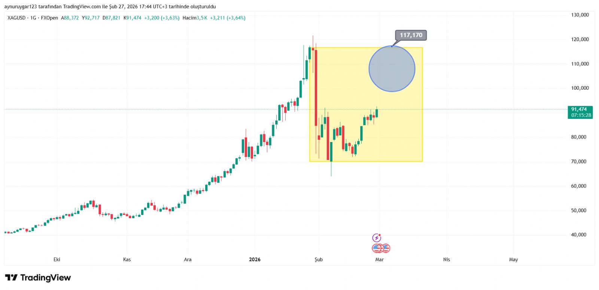Viewport: 599px width, 290px height.
Task: Click the 2026 year label on time axis
Action: [x=255, y=260]
